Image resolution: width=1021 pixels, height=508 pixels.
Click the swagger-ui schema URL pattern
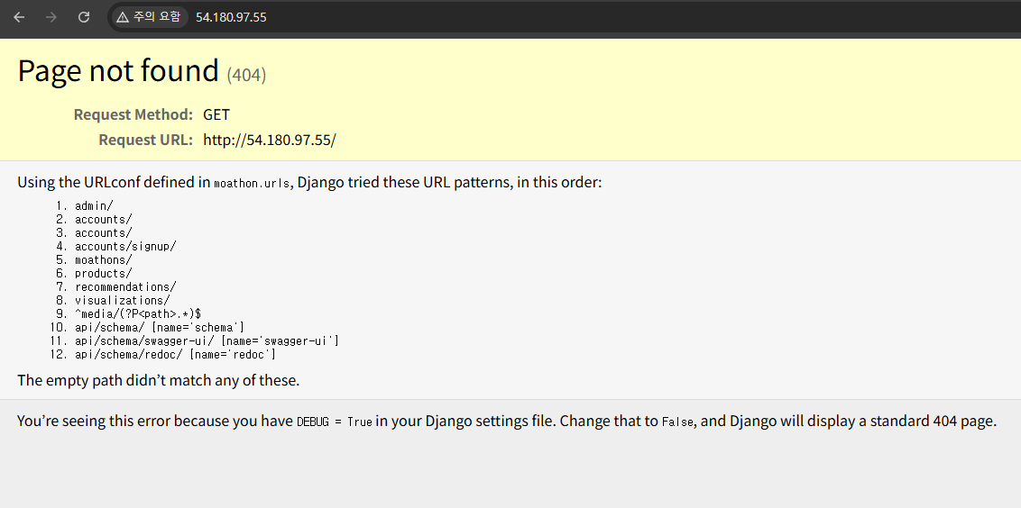[x=207, y=340]
